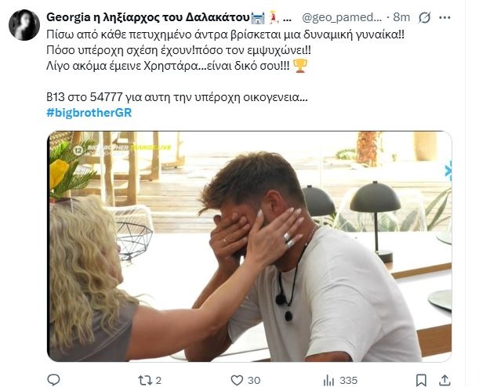Open the author's profile avatar

click(x=24, y=25)
